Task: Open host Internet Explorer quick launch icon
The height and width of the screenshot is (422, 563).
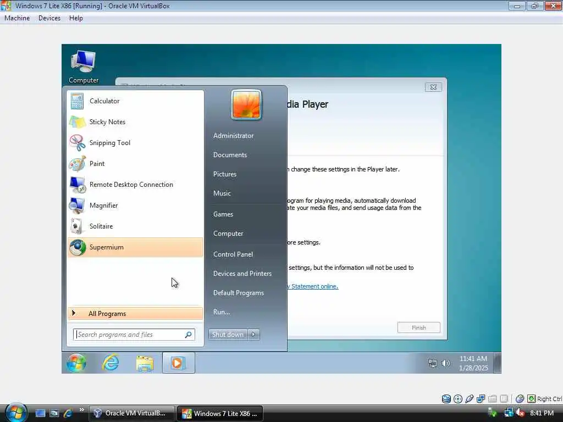Action: [67, 413]
